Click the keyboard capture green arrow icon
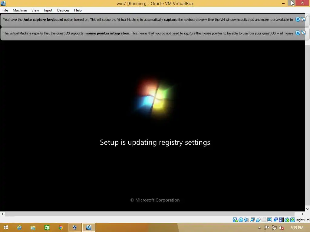Image resolution: width=310 pixels, height=232 pixels. (x=293, y=220)
